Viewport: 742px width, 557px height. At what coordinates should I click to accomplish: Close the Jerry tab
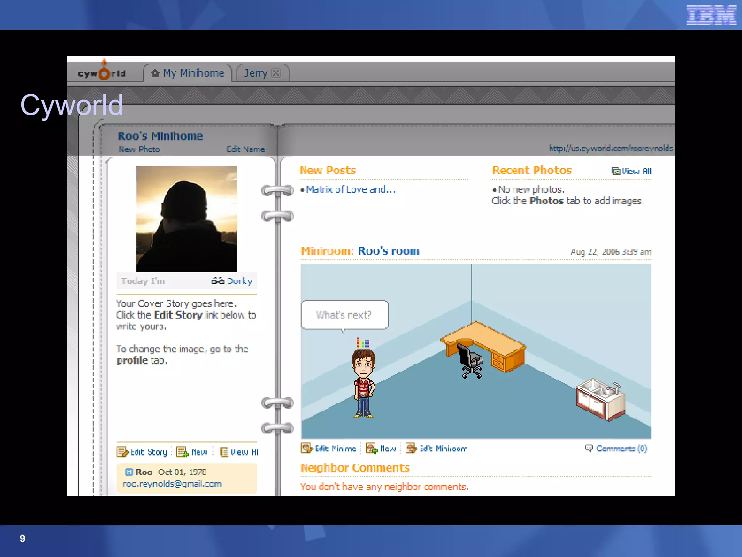pos(276,73)
